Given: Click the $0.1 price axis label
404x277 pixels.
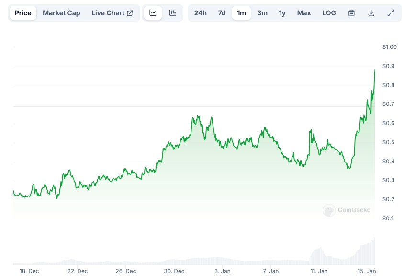Looking at the screenshot, I should pos(388,219).
